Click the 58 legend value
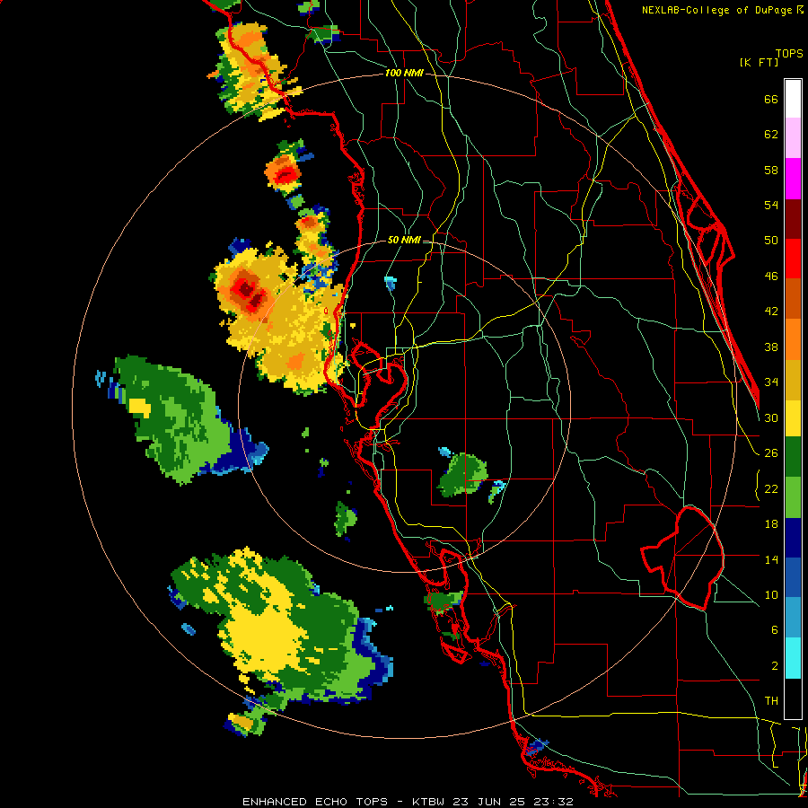Image resolution: width=808 pixels, height=808 pixels. tap(771, 170)
